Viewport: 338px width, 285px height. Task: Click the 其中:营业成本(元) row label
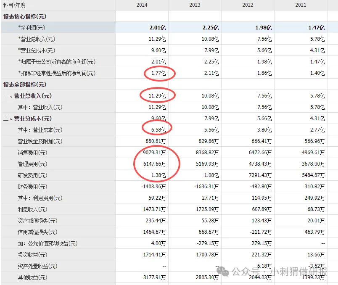40,130
